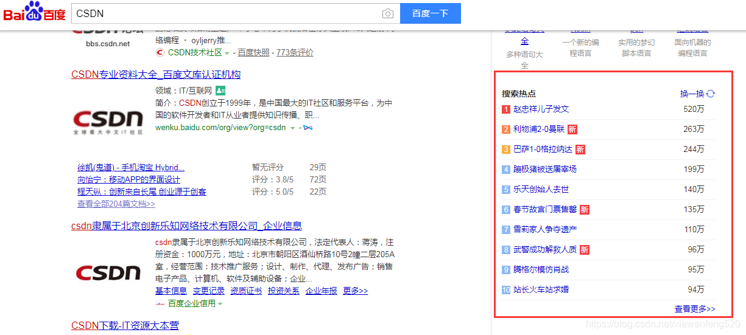Screen dimensions: 746x335
Task: Click rank 2 badge in hot searches
Action: pos(506,130)
